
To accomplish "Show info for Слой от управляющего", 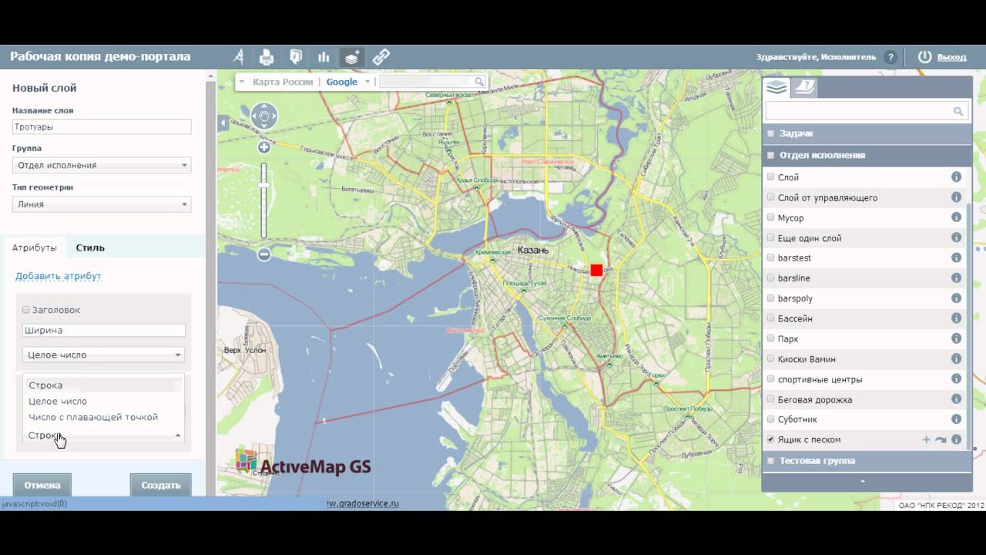I will tap(956, 197).
